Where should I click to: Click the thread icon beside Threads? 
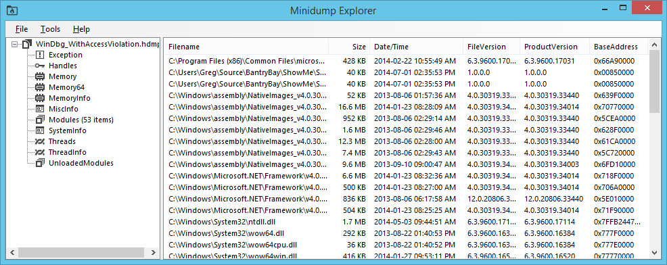39,141
